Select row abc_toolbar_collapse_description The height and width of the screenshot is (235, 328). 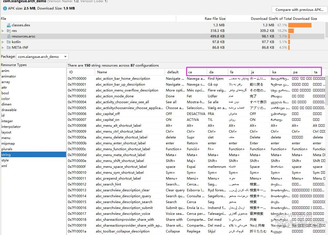(196, 231)
